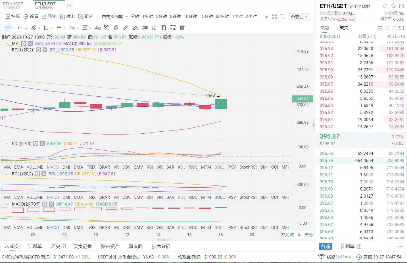Image resolution: width=407 pixels, height=263 pixels.
Task: Collapse the MACD panel chevron
Action: click(7, 204)
